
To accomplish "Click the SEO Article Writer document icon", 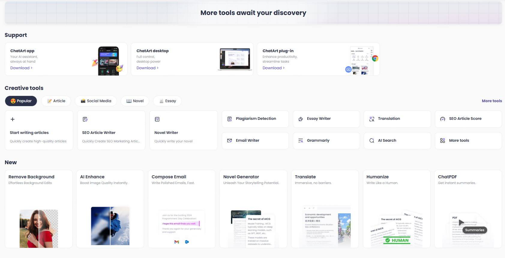I will tap(85, 119).
